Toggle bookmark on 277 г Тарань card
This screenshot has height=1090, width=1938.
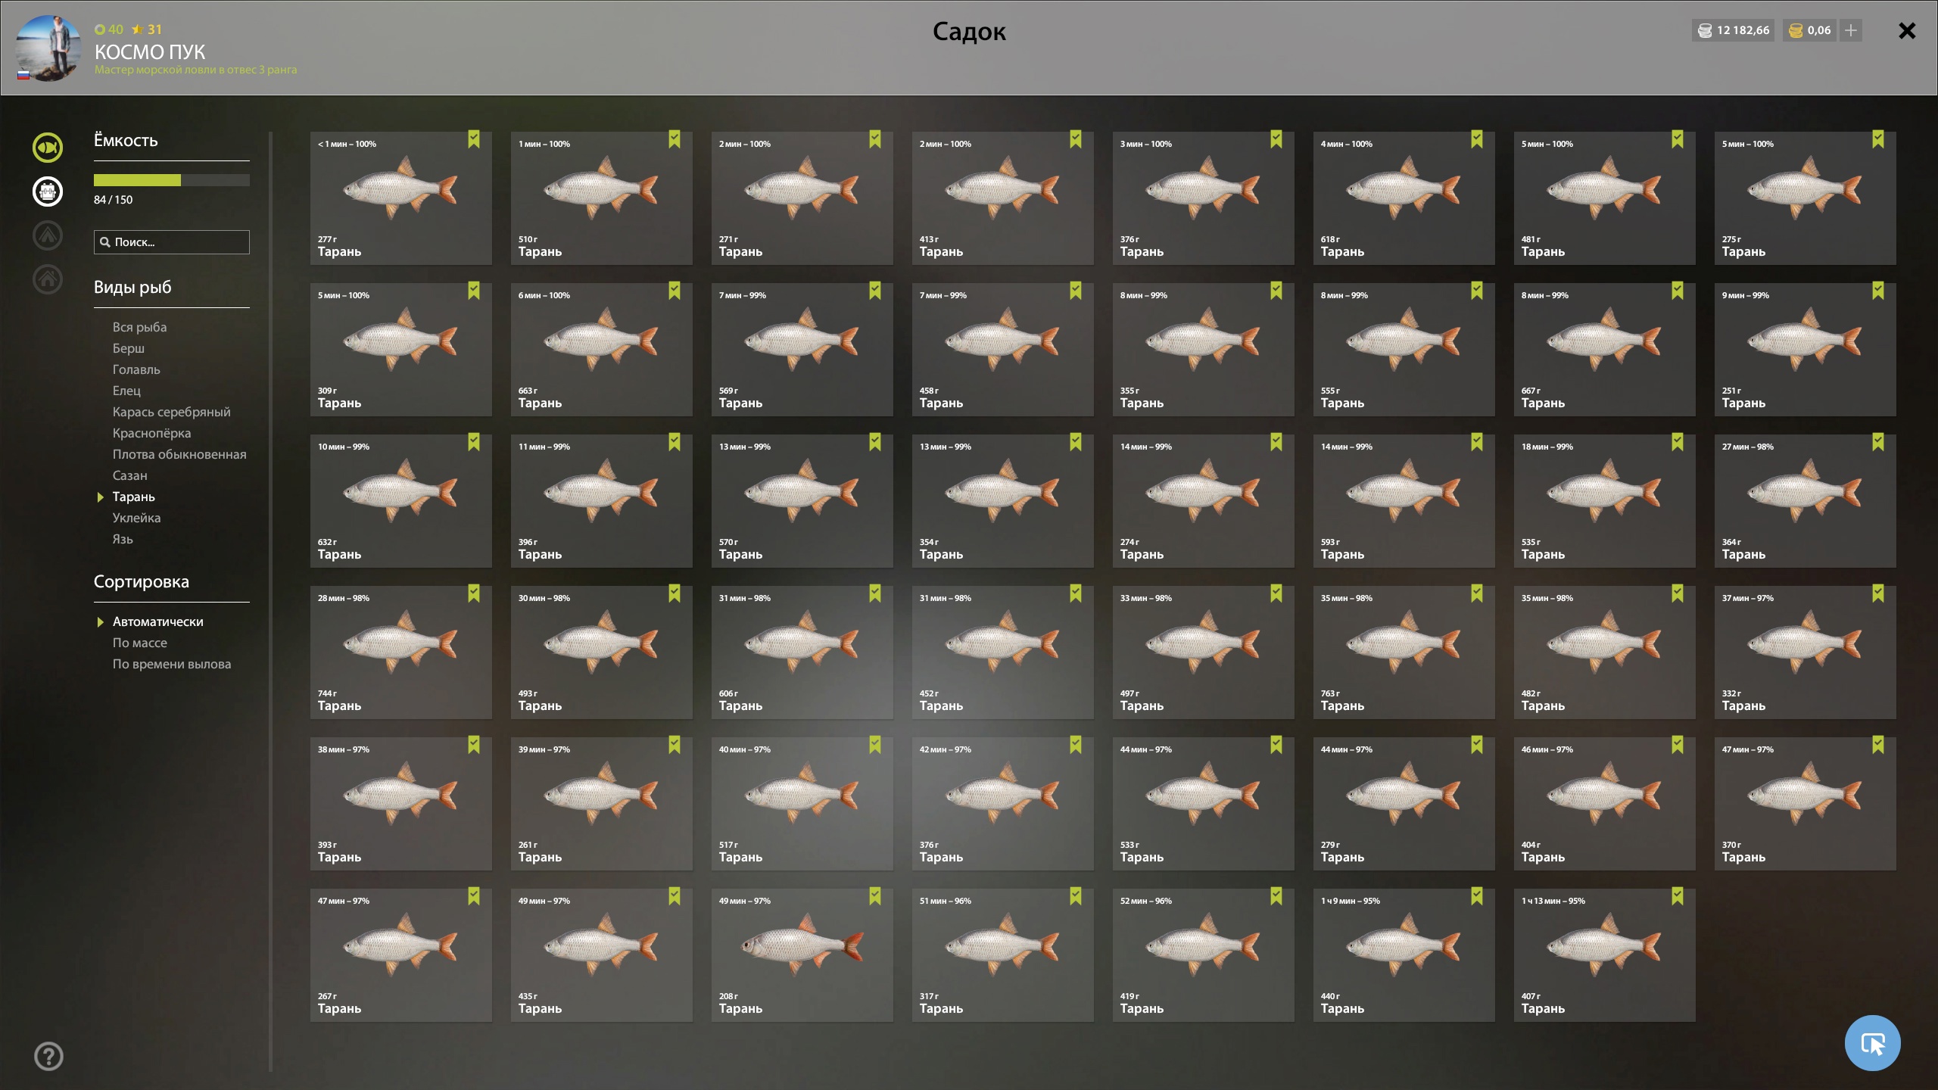tap(474, 139)
